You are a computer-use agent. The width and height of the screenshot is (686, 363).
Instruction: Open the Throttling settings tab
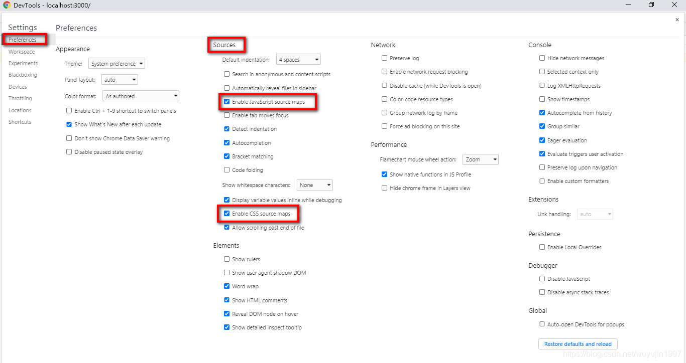(x=20, y=98)
